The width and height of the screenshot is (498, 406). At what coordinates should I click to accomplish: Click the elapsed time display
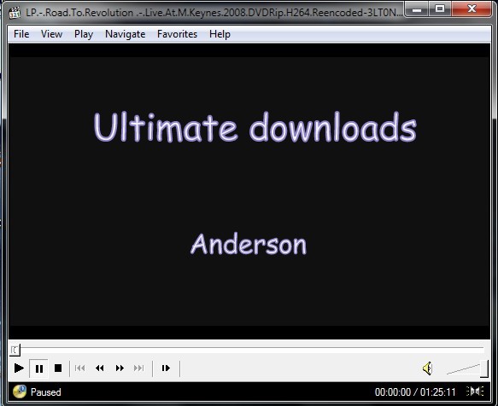pyautogui.click(x=393, y=392)
